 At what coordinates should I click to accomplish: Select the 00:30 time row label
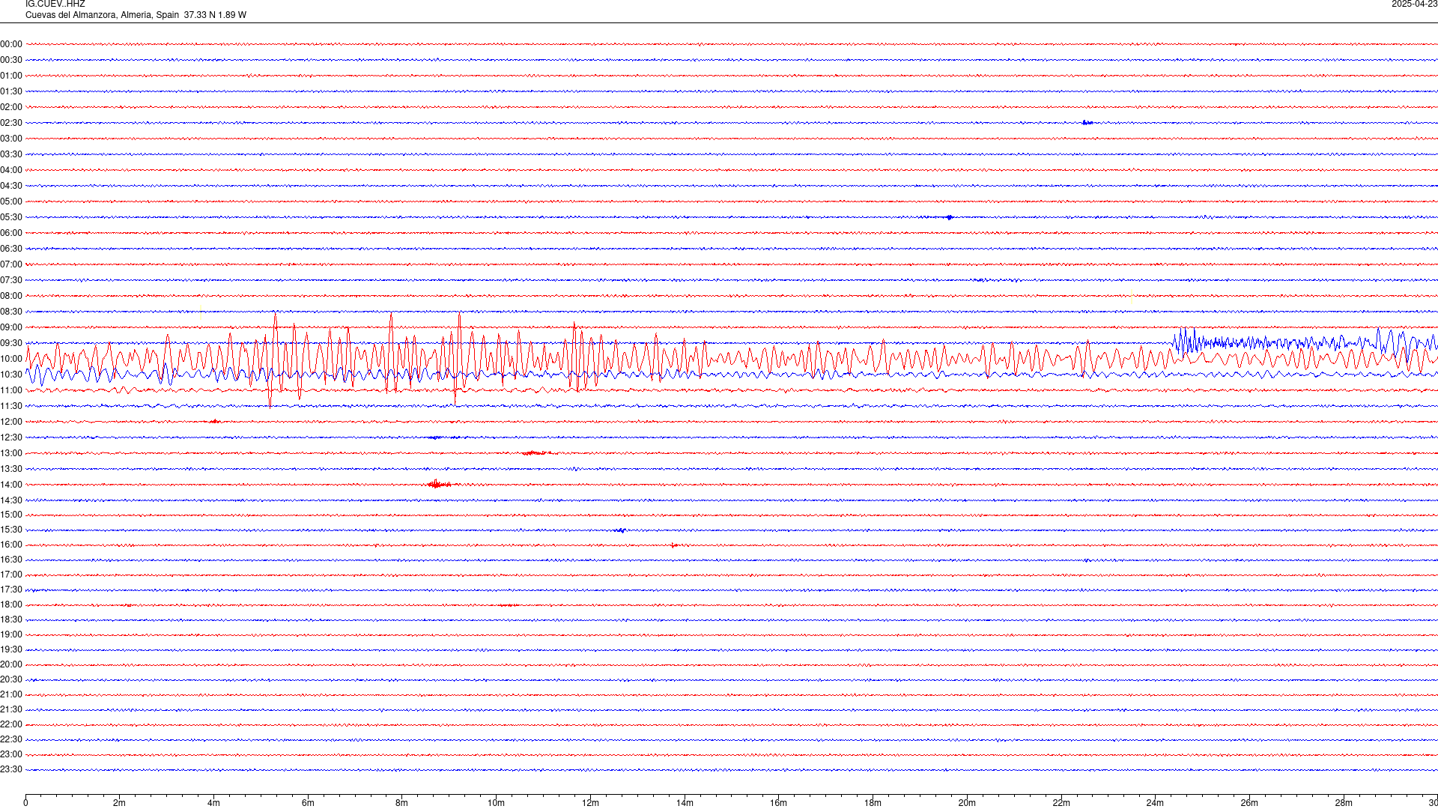(x=11, y=60)
